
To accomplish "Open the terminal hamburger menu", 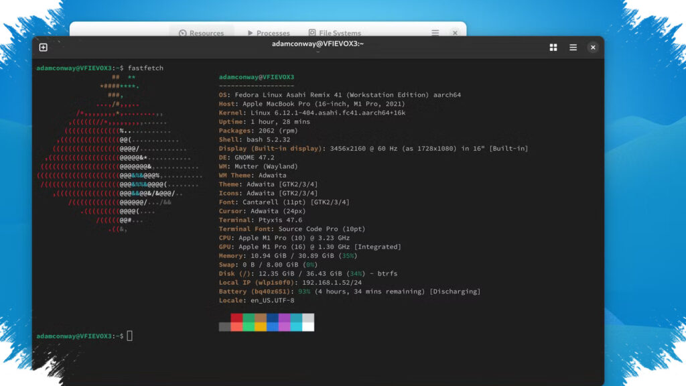I will [x=573, y=48].
